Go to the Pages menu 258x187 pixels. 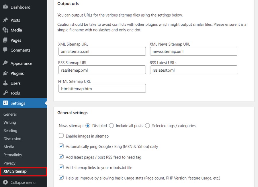pos(16,40)
